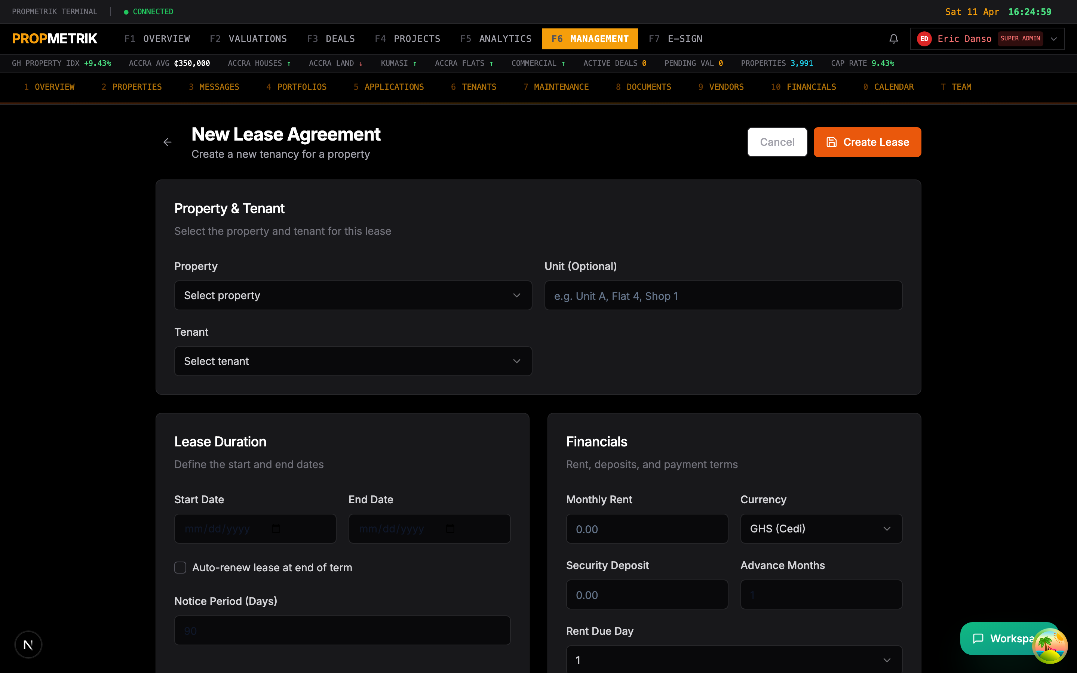
Task: Focus the End Date field
Action: click(x=429, y=528)
